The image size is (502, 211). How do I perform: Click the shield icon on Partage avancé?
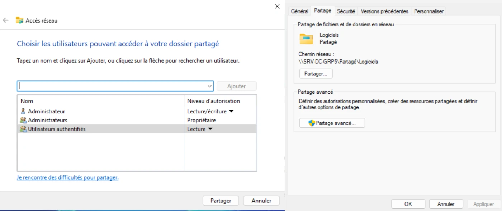312,123
